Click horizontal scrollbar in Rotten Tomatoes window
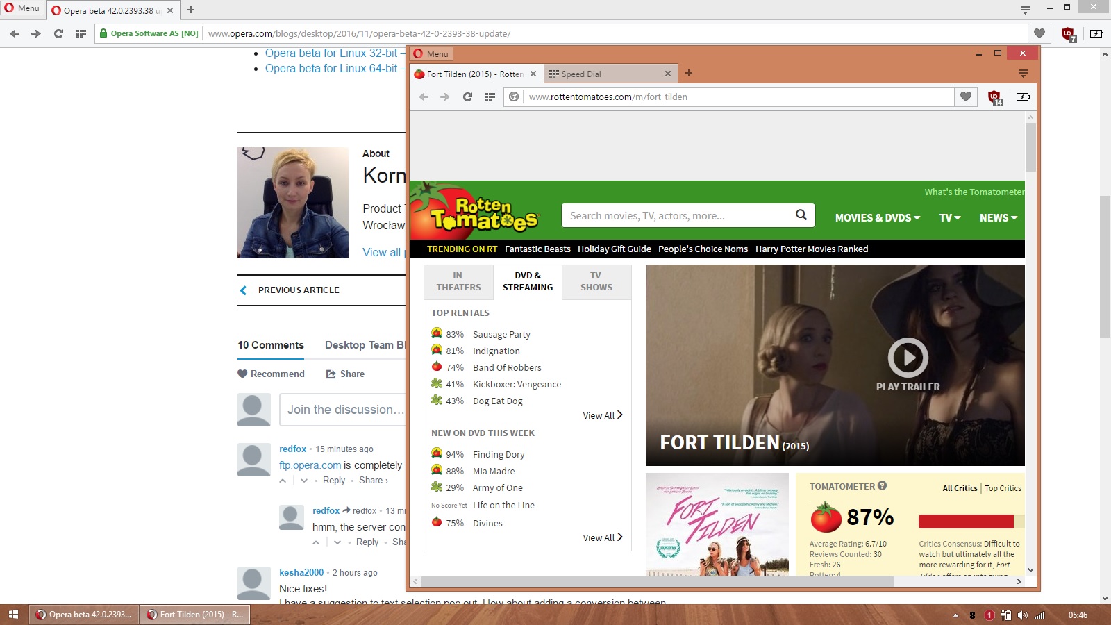This screenshot has height=625, width=1111. (657, 582)
